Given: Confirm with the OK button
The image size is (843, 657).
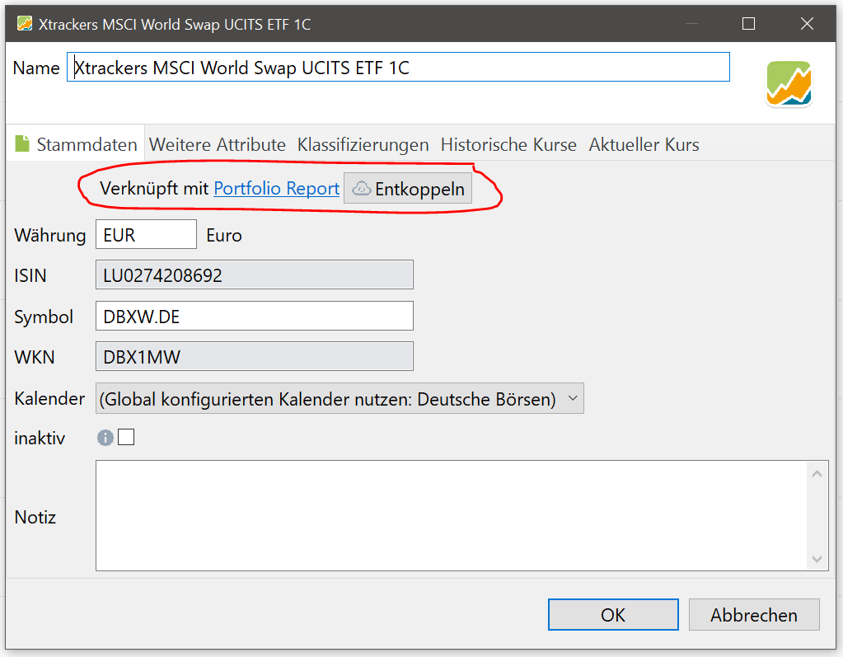Looking at the screenshot, I should coord(613,614).
